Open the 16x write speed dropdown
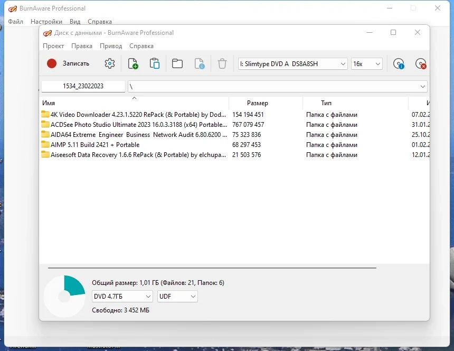The image size is (454, 351). click(x=366, y=64)
